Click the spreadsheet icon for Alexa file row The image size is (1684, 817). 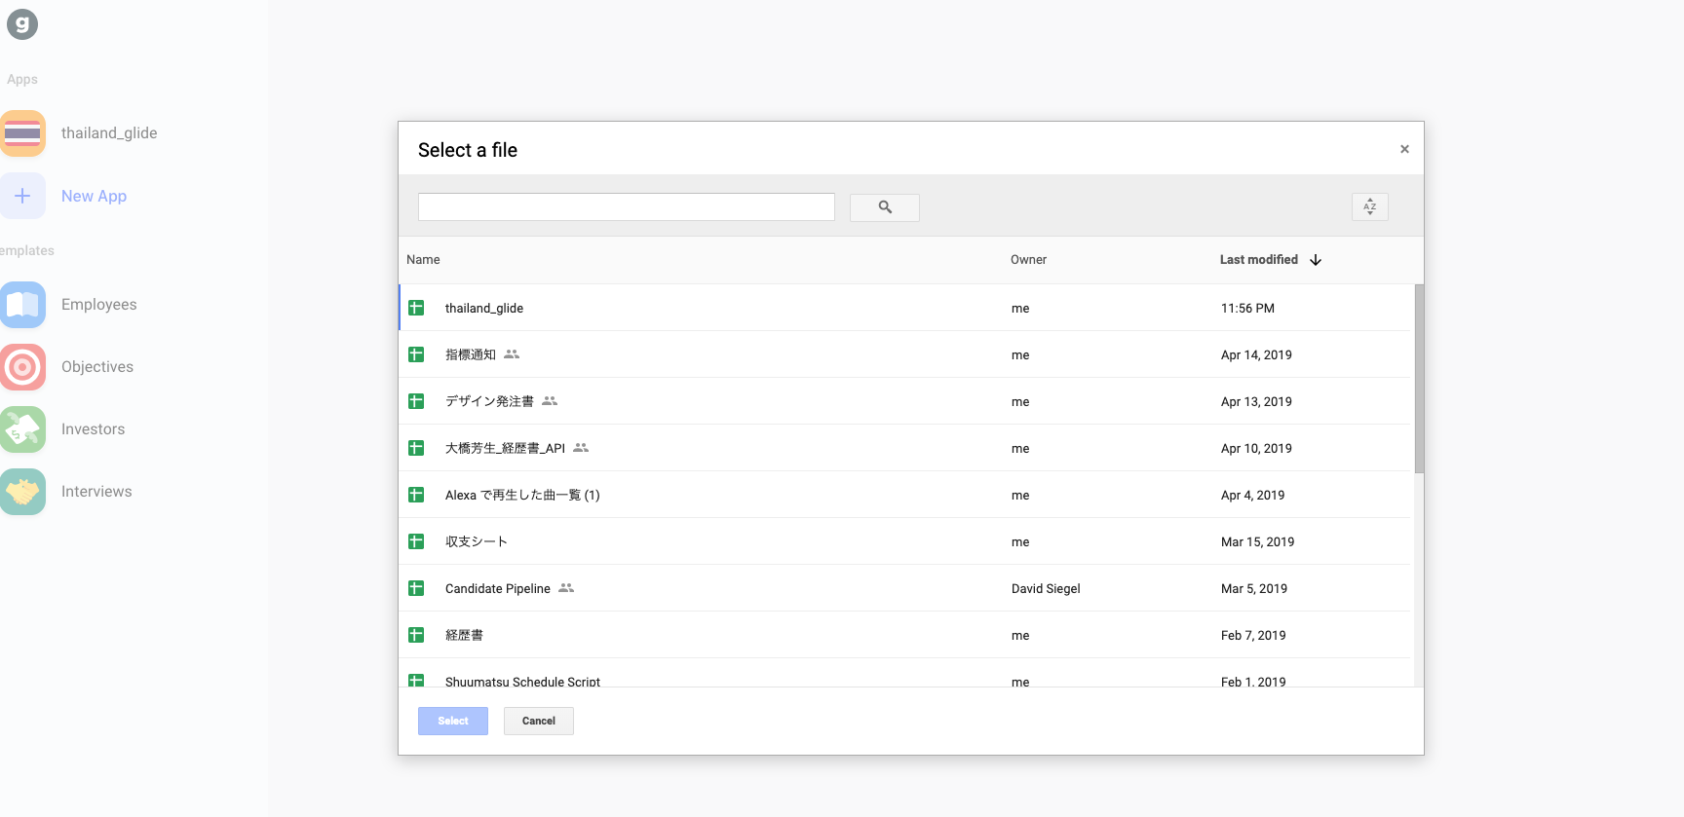(x=416, y=495)
